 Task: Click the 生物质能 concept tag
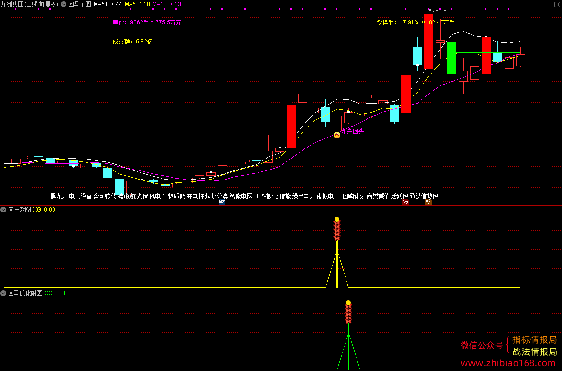[x=174, y=196]
